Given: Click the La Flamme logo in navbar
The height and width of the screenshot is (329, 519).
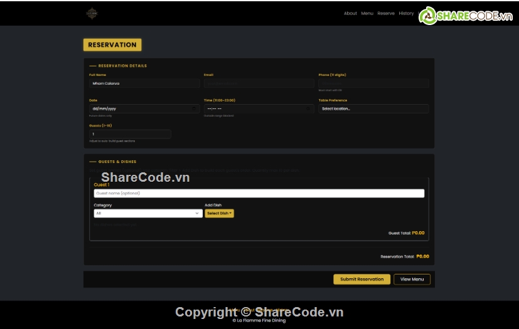Looking at the screenshot, I should pos(92,13).
